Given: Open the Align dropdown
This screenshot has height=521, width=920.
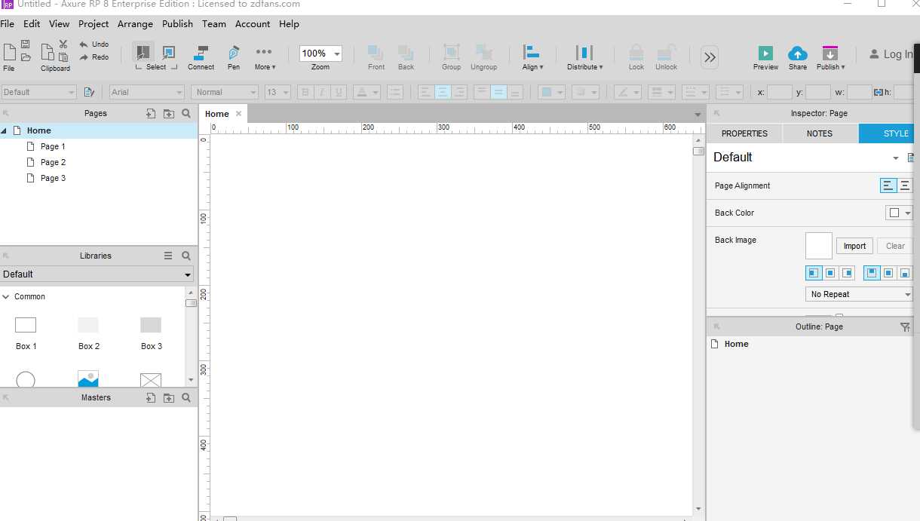Looking at the screenshot, I should pos(532,57).
